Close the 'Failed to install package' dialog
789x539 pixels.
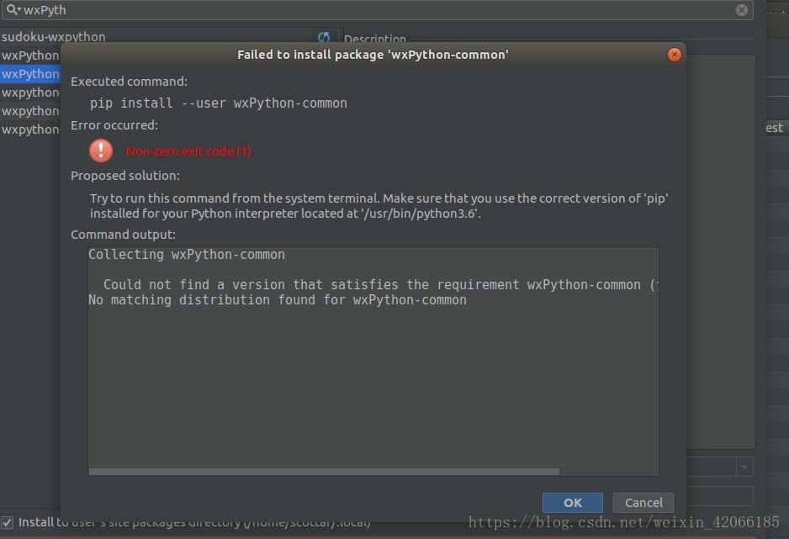pyautogui.click(x=675, y=55)
